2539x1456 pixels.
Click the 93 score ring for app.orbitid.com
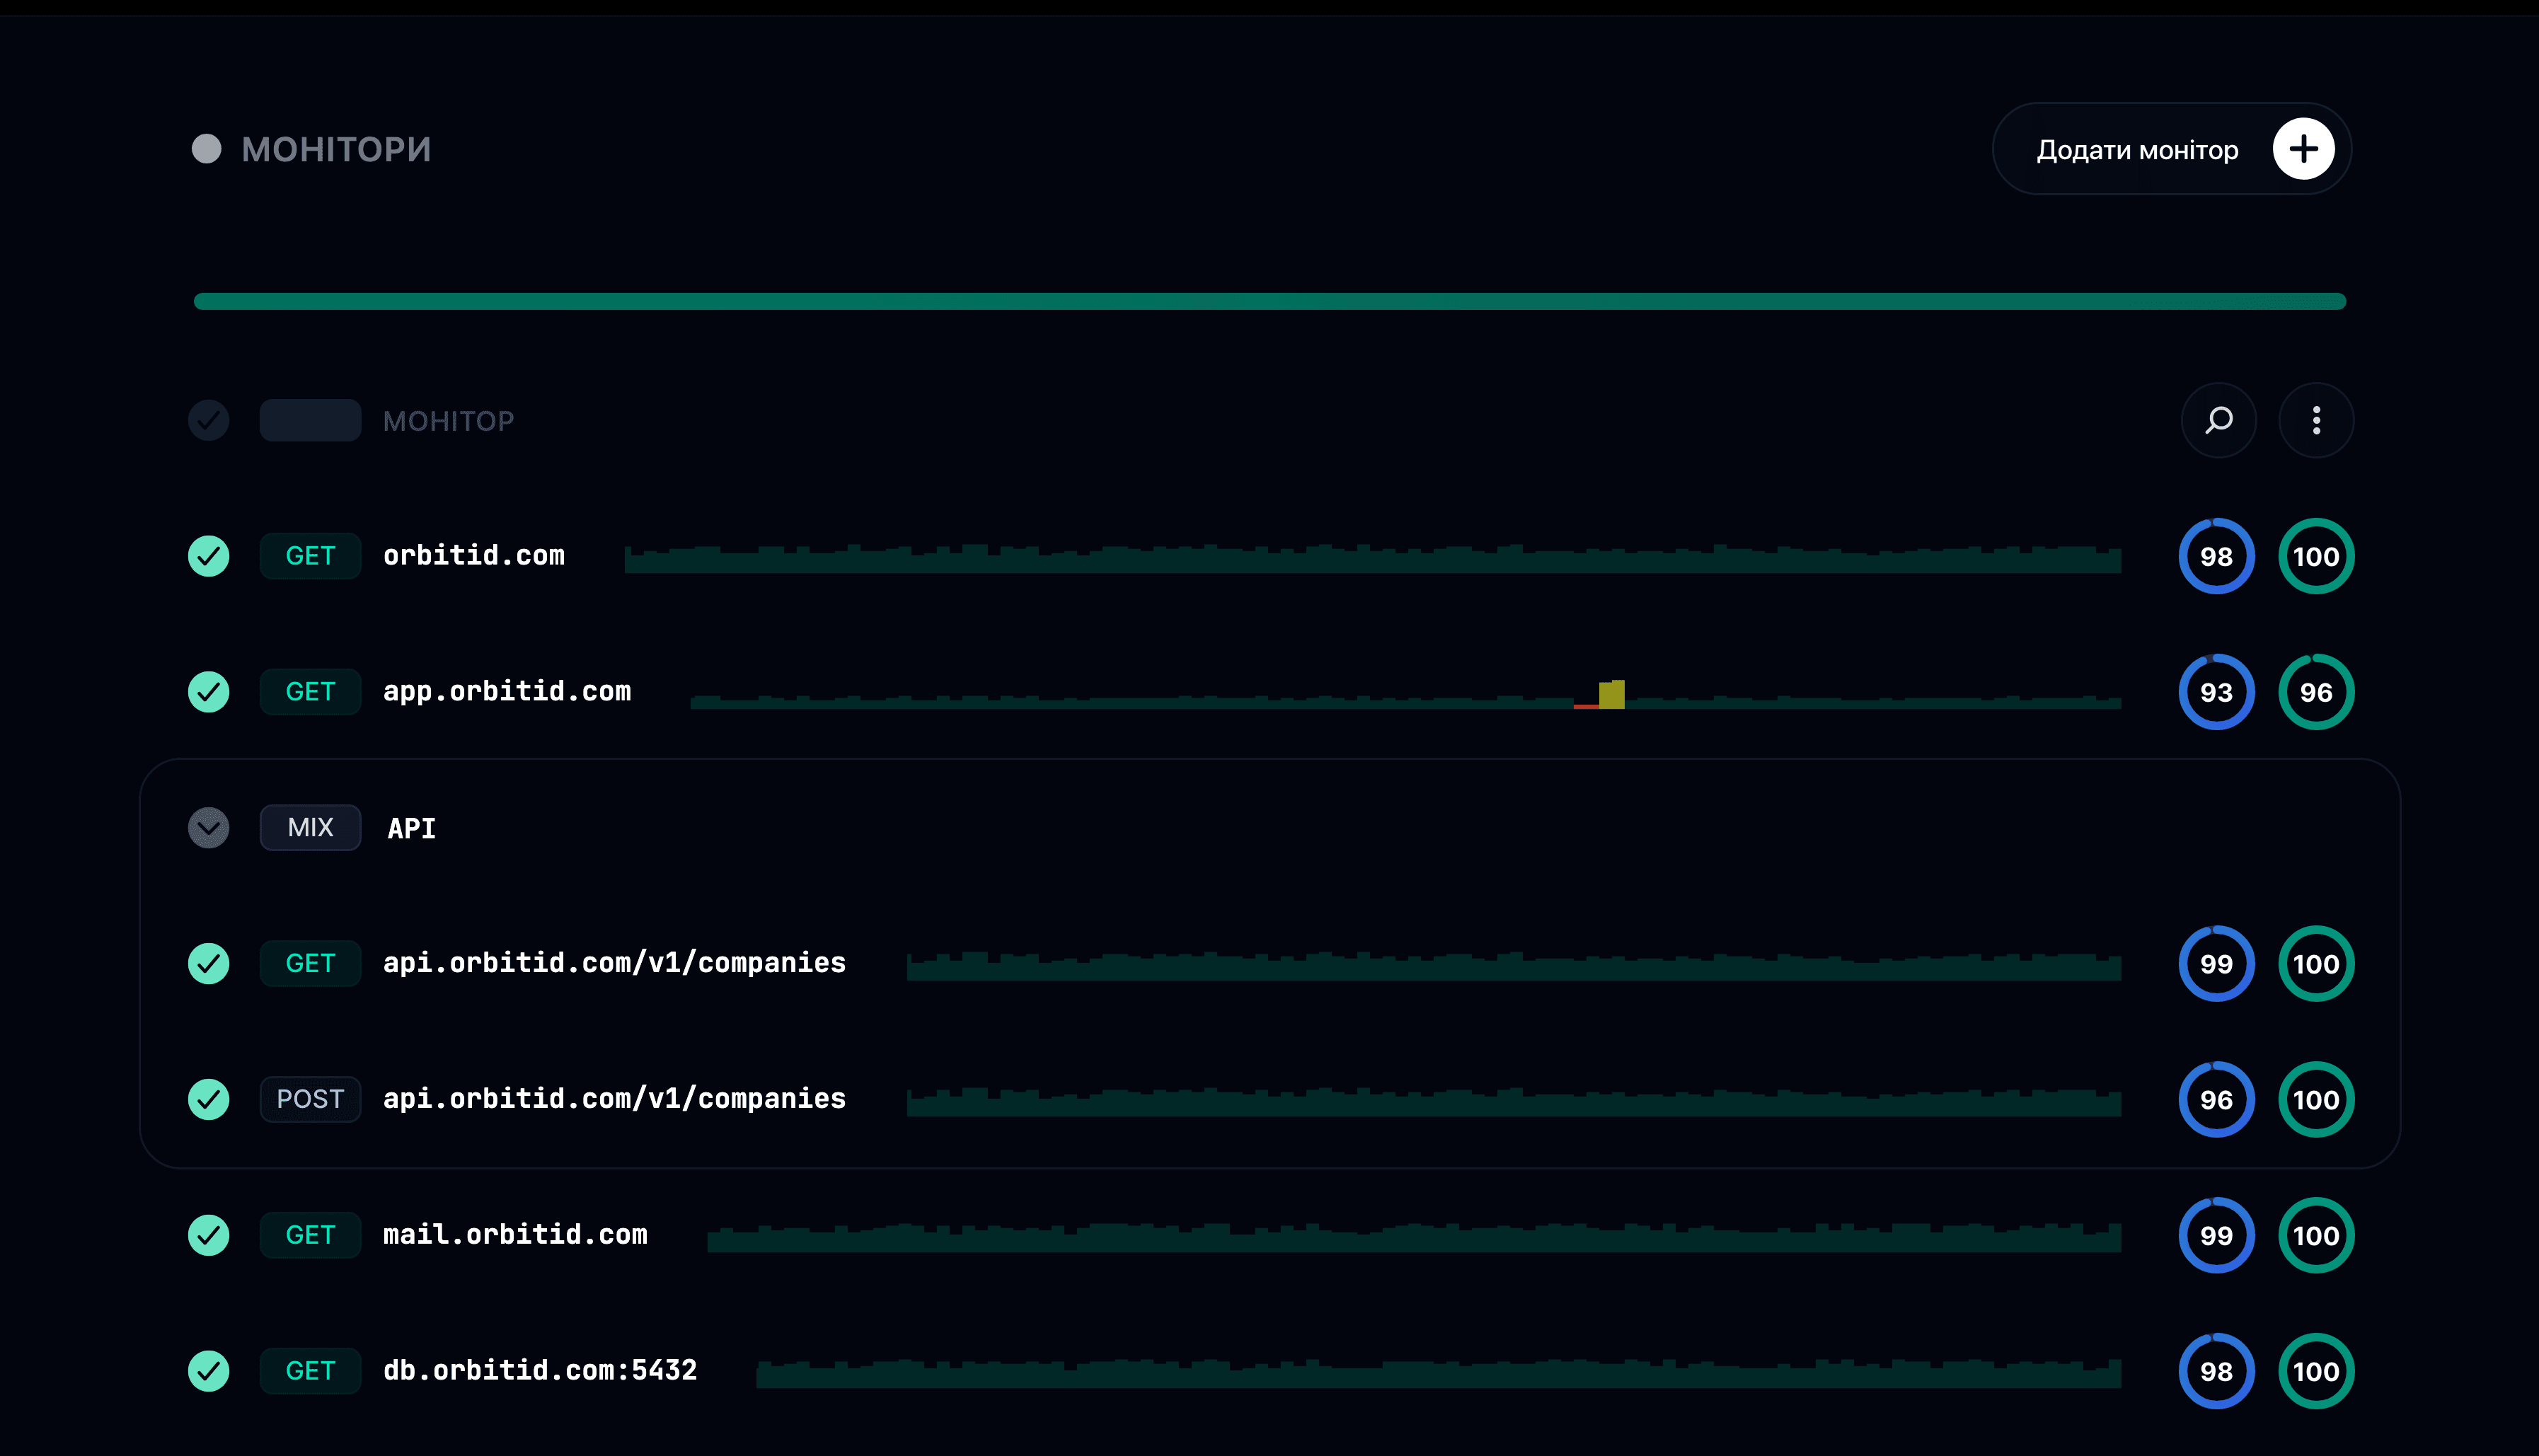(x=2216, y=692)
